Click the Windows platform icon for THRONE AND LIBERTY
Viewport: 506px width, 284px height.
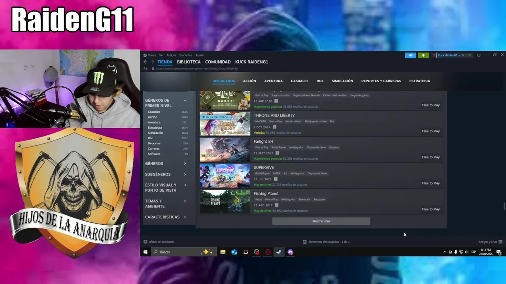pos(274,127)
